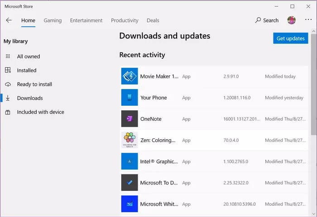
Task: Click the Installed tiles icon
Action: pyautogui.click(x=8, y=70)
